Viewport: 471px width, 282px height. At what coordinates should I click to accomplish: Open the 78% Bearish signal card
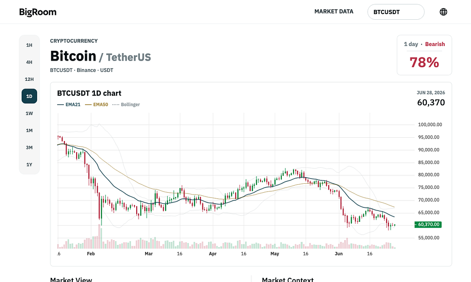[x=424, y=55]
